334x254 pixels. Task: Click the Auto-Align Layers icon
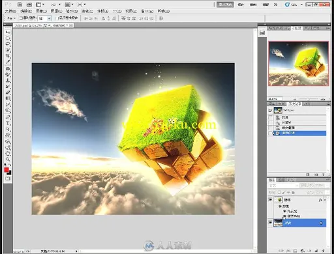[x=161, y=18]
